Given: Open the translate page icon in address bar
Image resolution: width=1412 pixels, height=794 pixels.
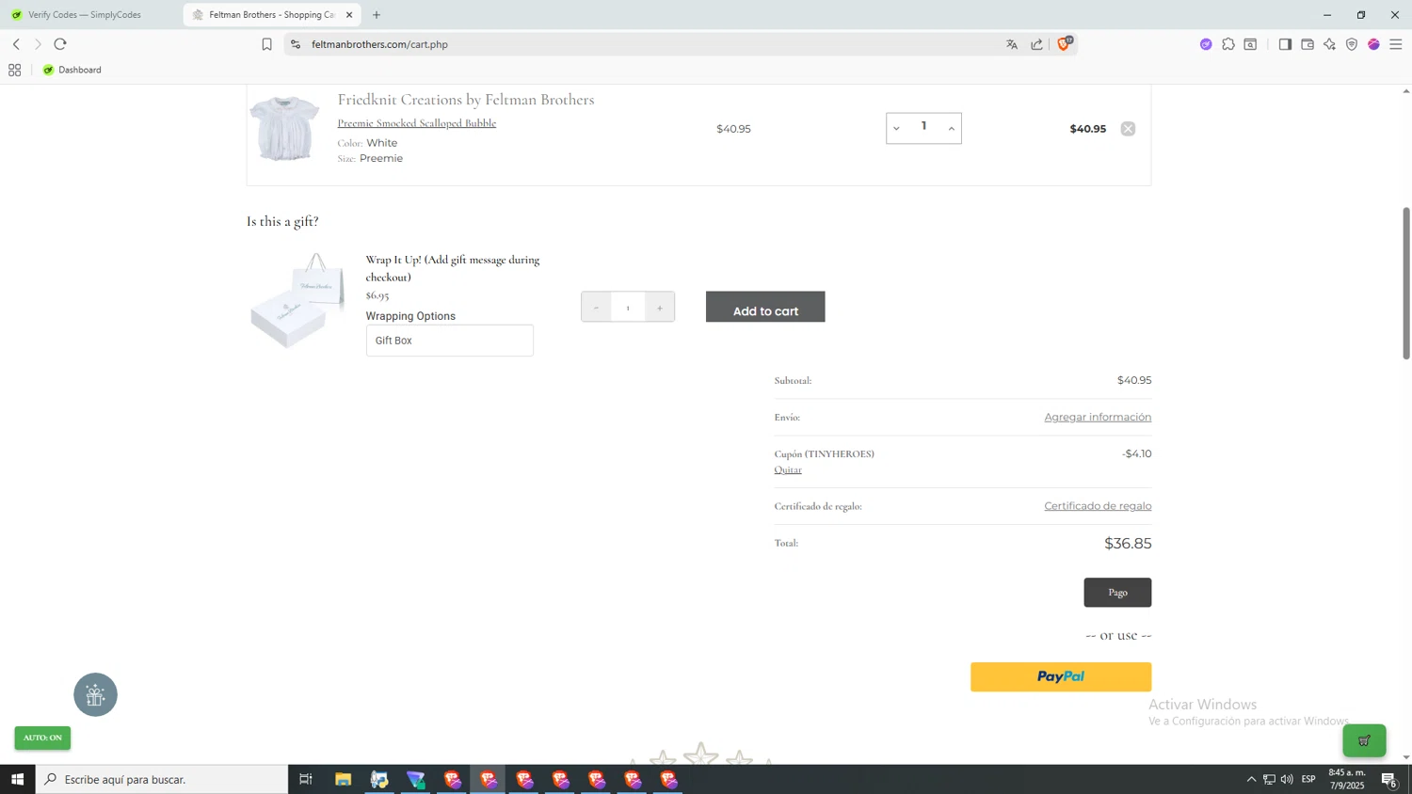Looking at the screenshot, I should coord(1012,44).
